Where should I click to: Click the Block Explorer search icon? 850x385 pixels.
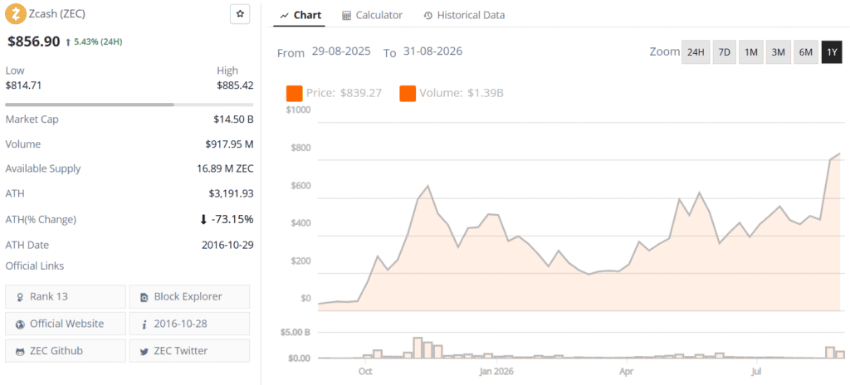coord(144,297)
